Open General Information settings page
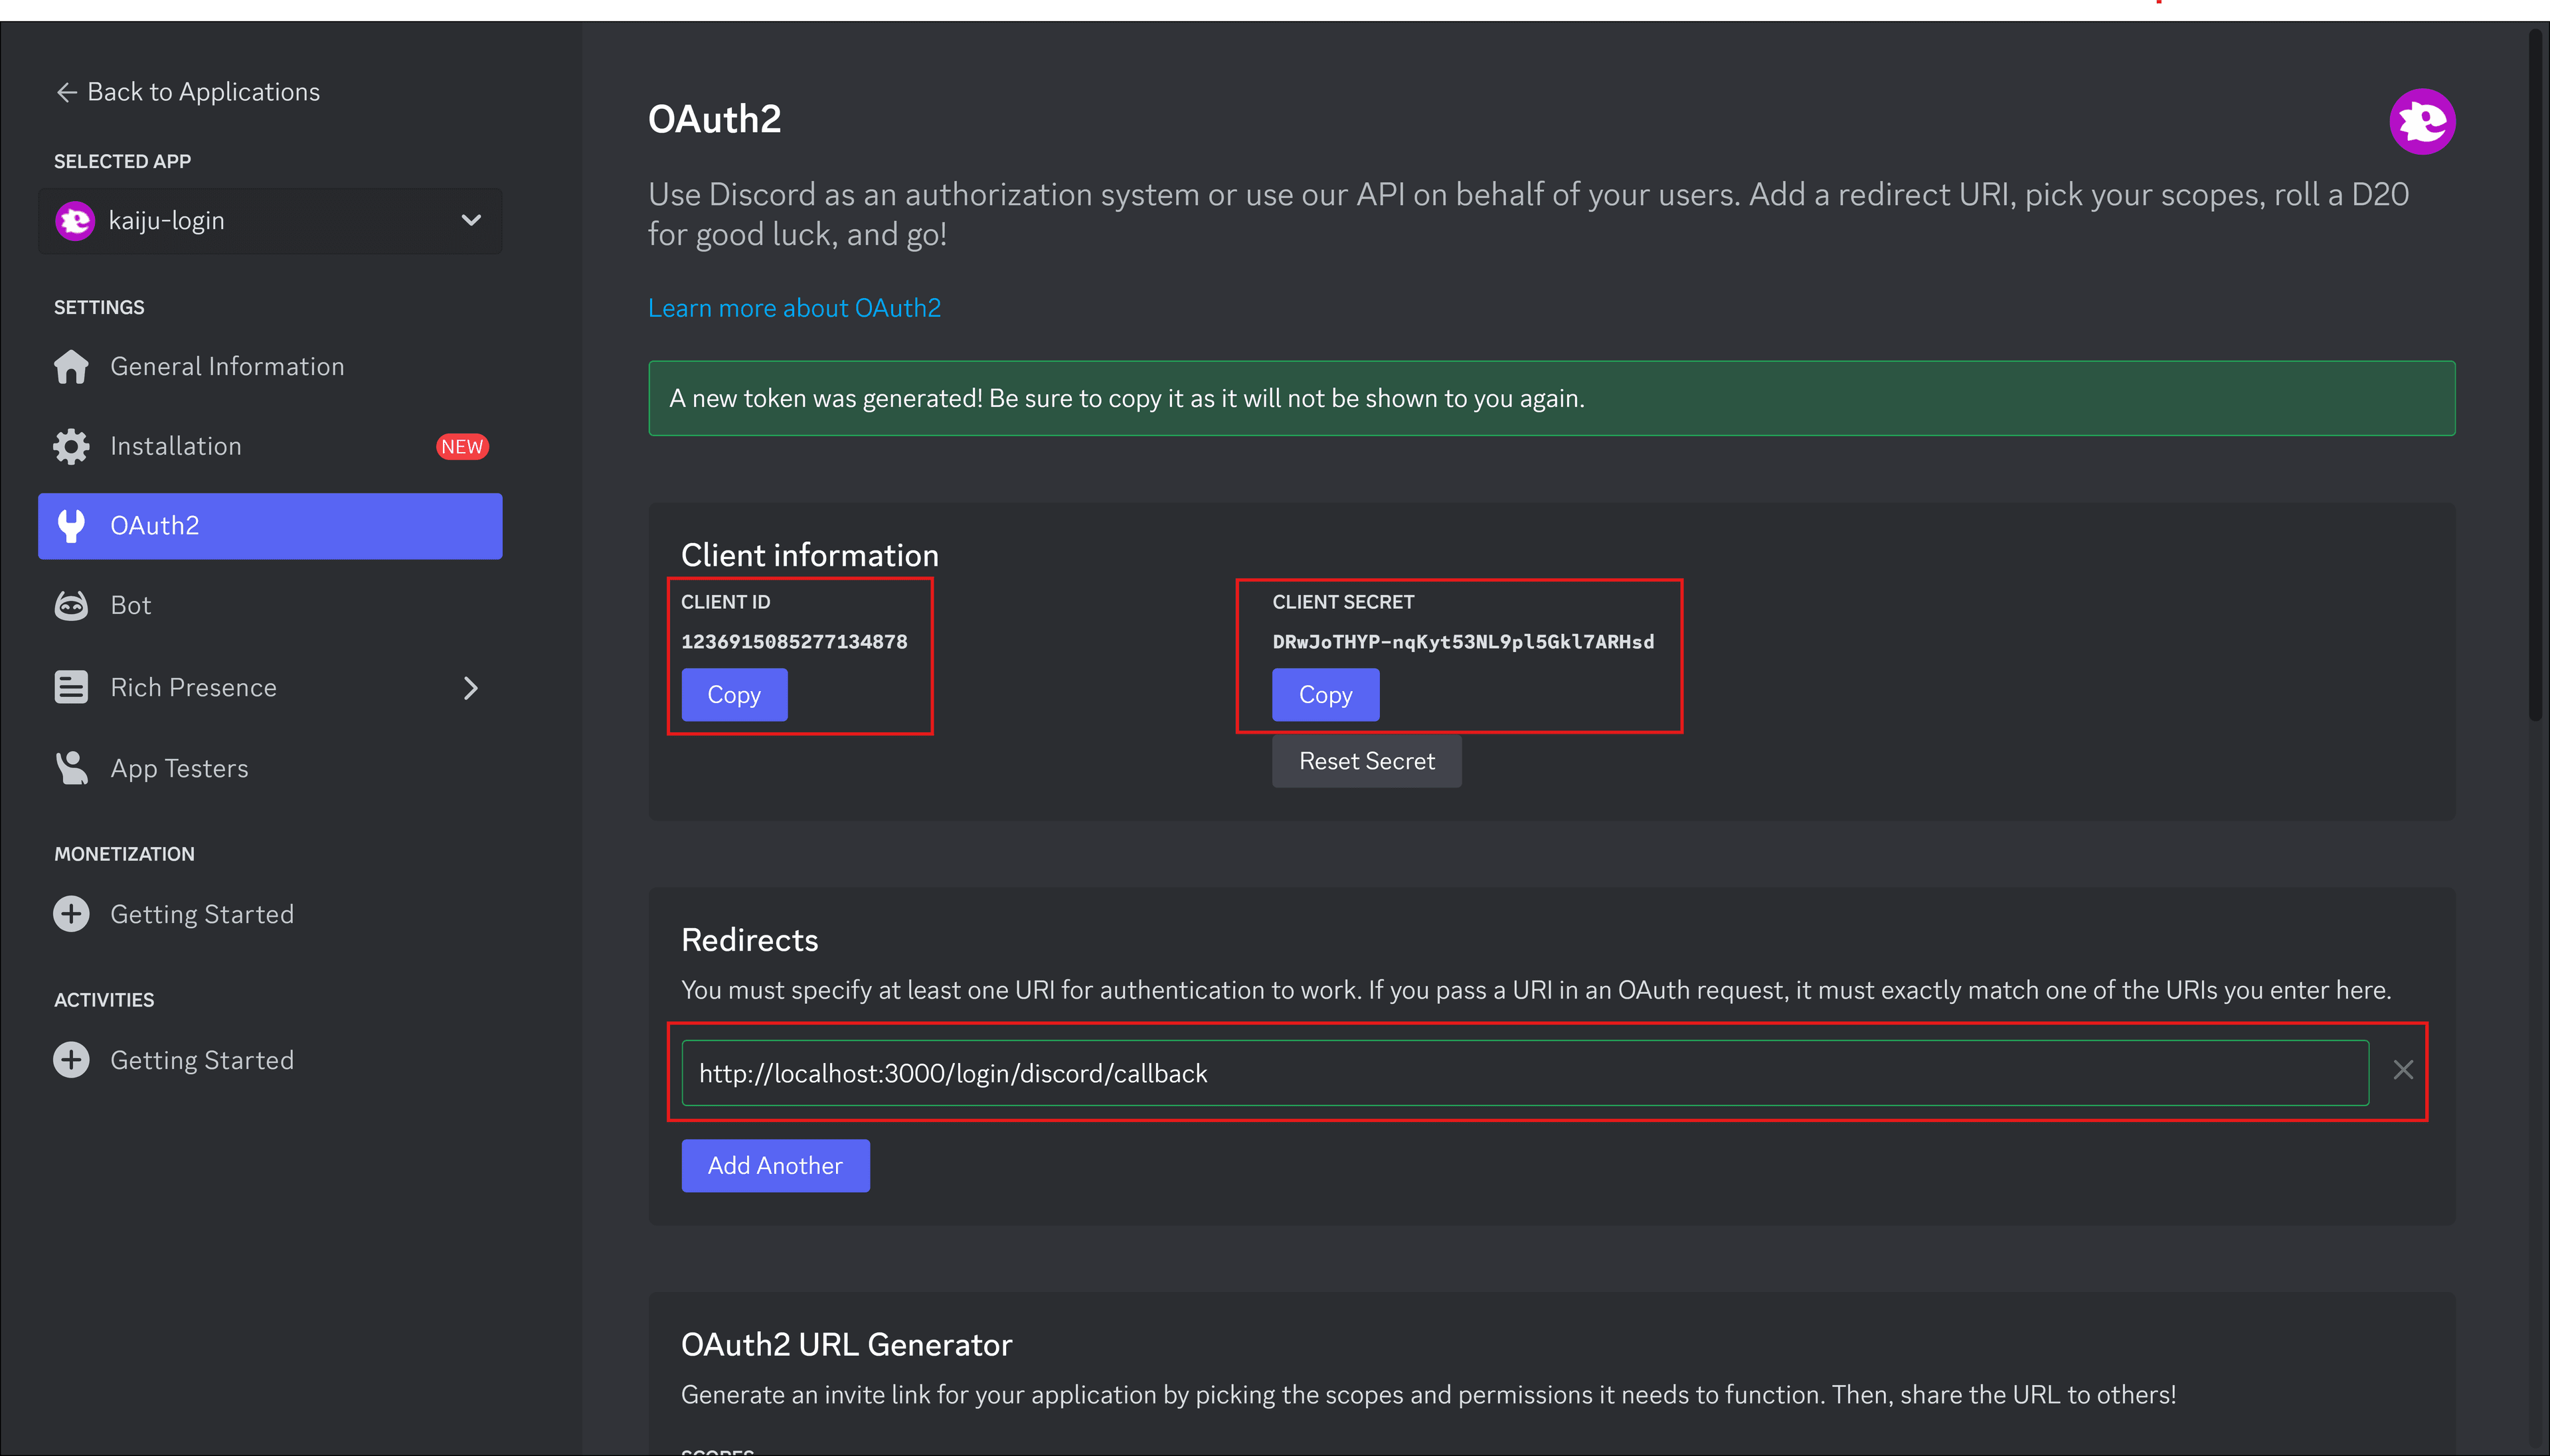The height and width of the screenshot is (1456, 2550). 270,367
